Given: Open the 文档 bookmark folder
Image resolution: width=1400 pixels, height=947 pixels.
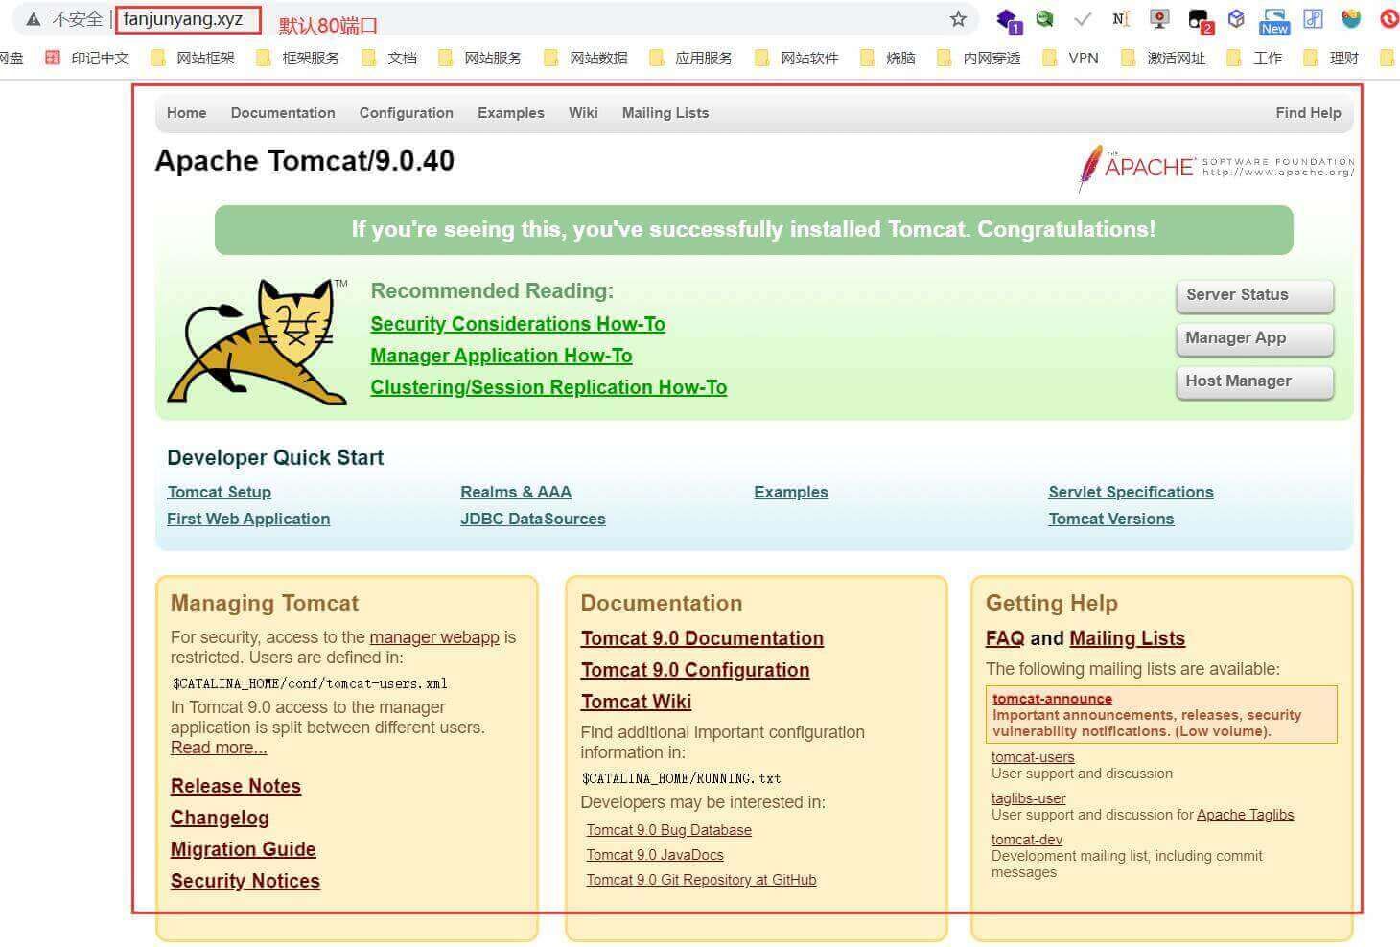Looking at the screenshot, I should click(389, 58).
